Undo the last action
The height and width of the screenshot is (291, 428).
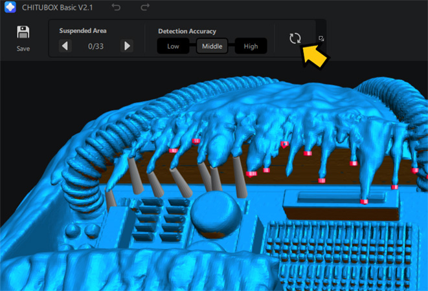pos(116,7)
